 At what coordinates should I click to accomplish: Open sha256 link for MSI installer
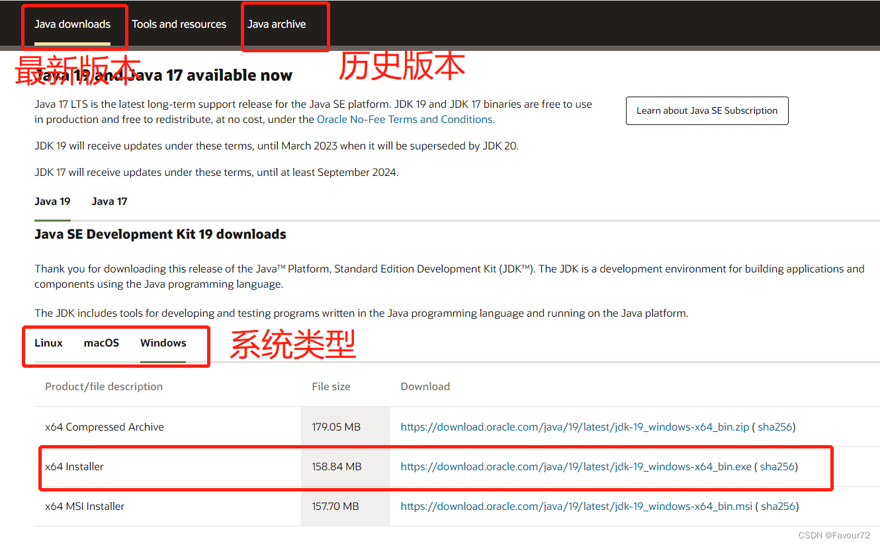coord(778,506)
